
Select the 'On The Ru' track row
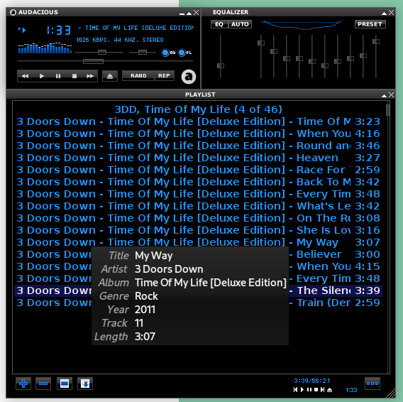(198, 218)
